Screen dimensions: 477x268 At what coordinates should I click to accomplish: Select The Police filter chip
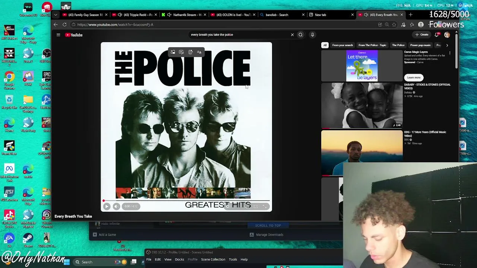pos(398,45)
